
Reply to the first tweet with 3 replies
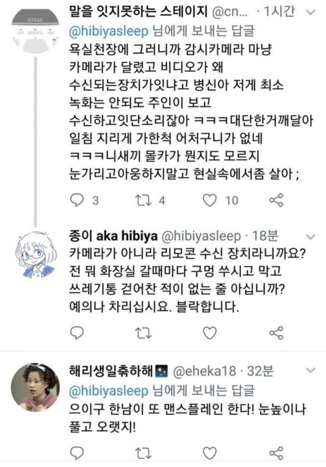[78, 200]
